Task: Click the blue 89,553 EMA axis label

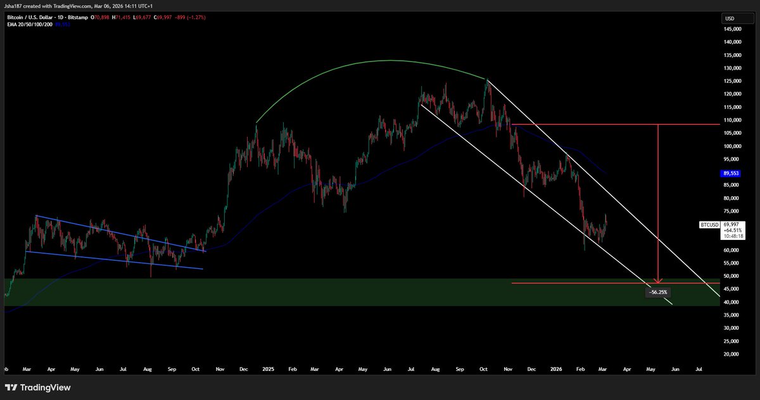Action: (x=730, y=173)
